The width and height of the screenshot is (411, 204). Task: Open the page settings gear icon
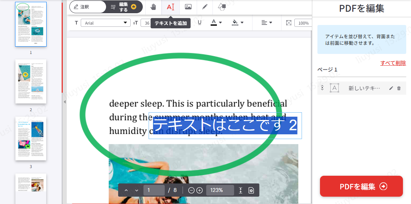coord(251,190)
